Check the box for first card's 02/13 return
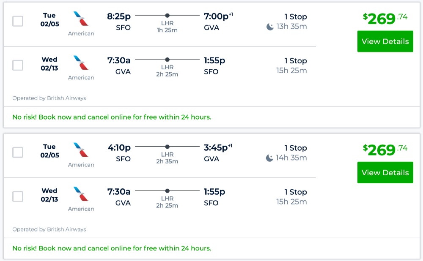This screenshot has width=423, height=261. click(18, 65)
